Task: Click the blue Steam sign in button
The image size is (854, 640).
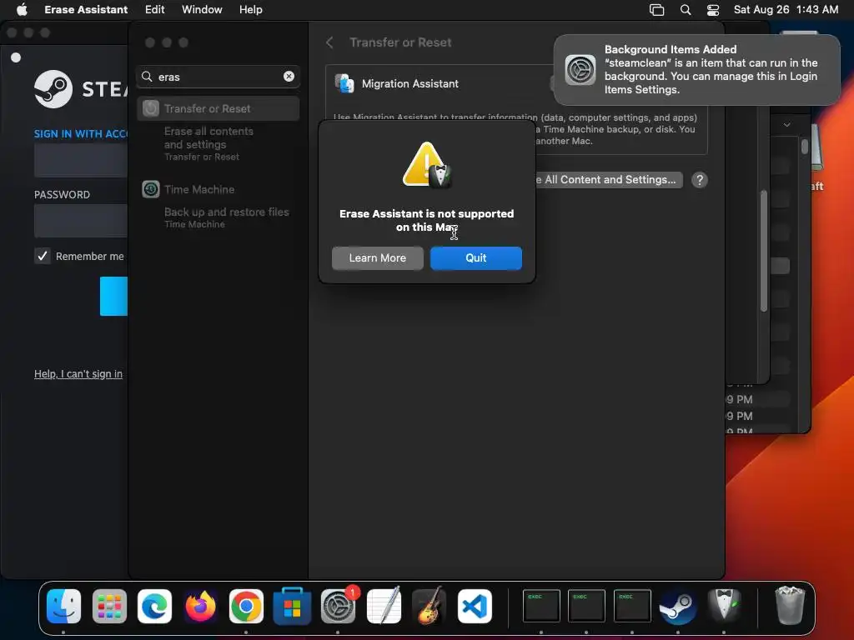Action: pos(113,296)
